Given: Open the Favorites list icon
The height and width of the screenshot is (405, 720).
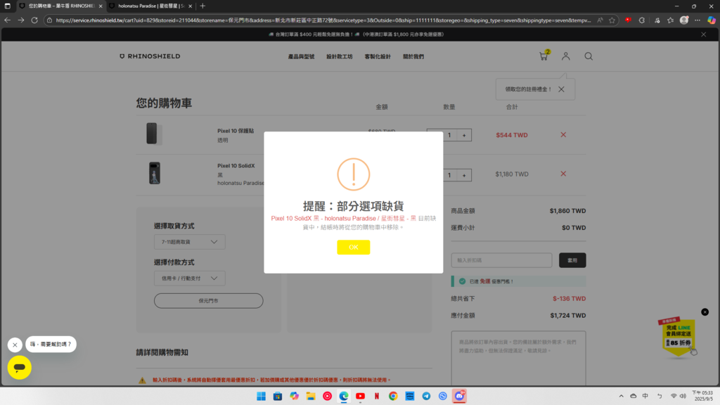Looking at the screenshot, I should coord(670,20).
